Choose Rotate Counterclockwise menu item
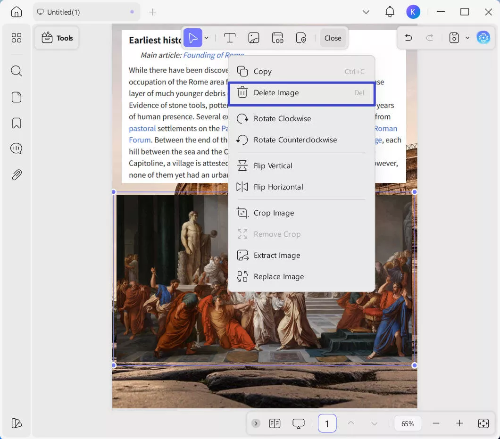 (301, 140)
